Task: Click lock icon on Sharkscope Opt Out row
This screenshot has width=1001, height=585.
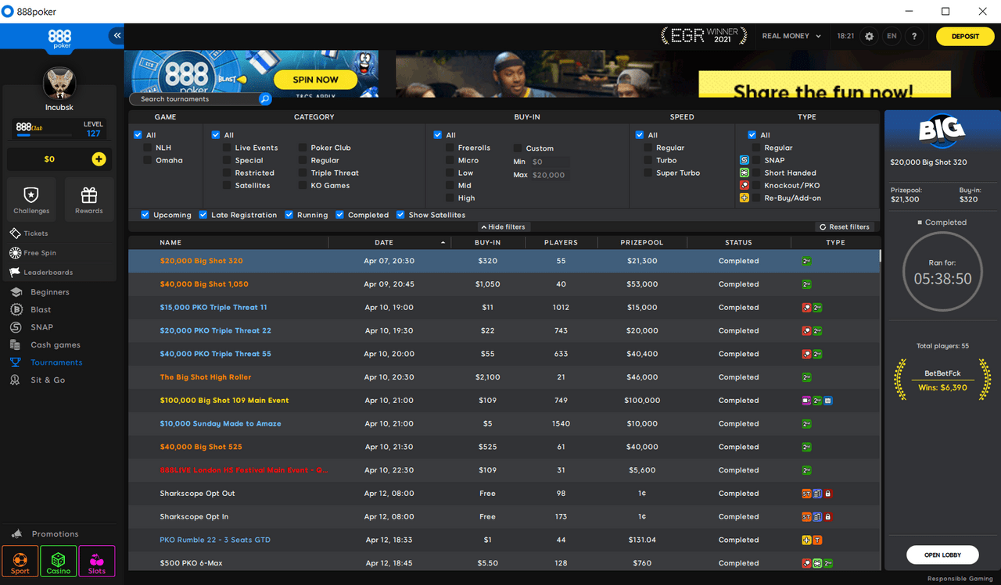Action: (827, 494)
